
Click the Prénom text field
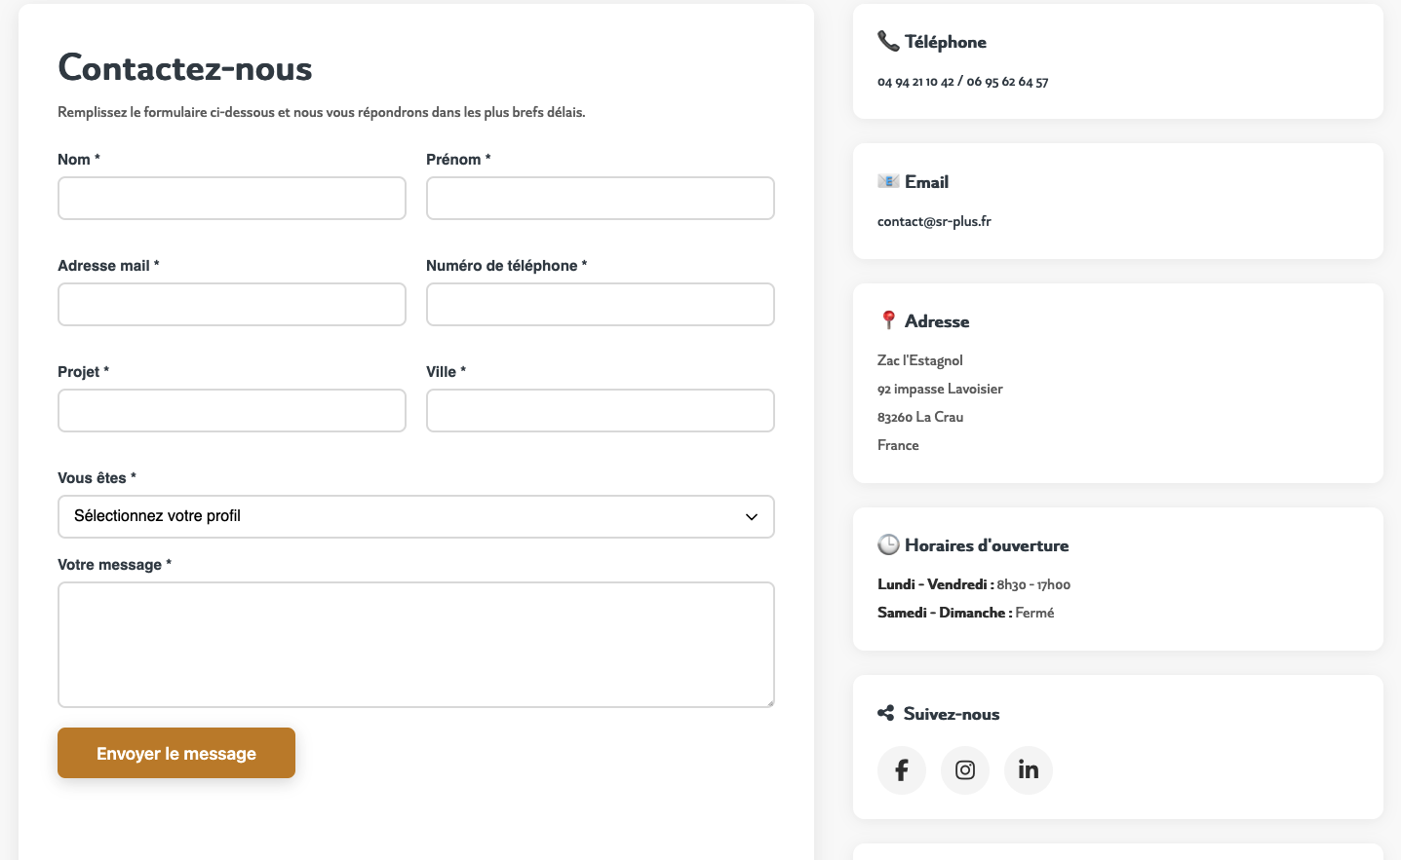click(x=600, y=198)
